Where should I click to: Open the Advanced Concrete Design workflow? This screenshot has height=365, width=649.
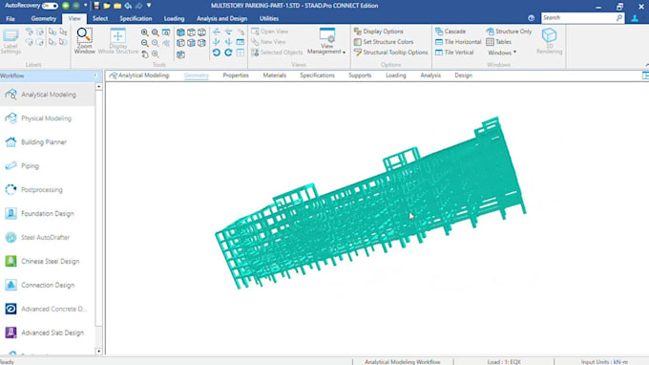48,309
